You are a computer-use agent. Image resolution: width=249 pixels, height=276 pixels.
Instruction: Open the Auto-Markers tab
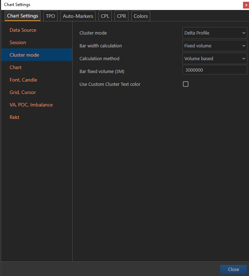78,16
